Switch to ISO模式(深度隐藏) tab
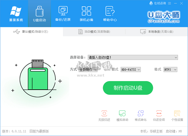This screenshot has height=136, width=188. click(x=94, y=32)
